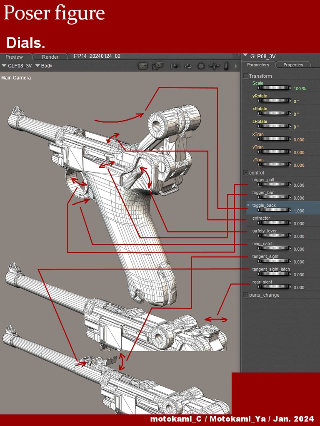Click the Scale dial

[274, 88]
